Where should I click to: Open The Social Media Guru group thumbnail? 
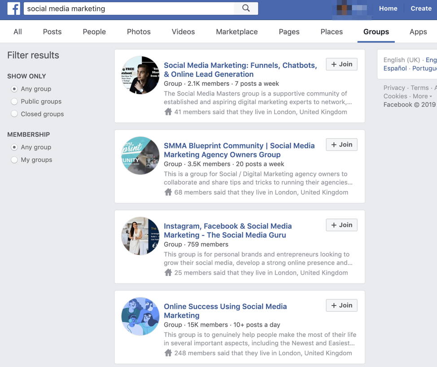(x=140, y=236)
